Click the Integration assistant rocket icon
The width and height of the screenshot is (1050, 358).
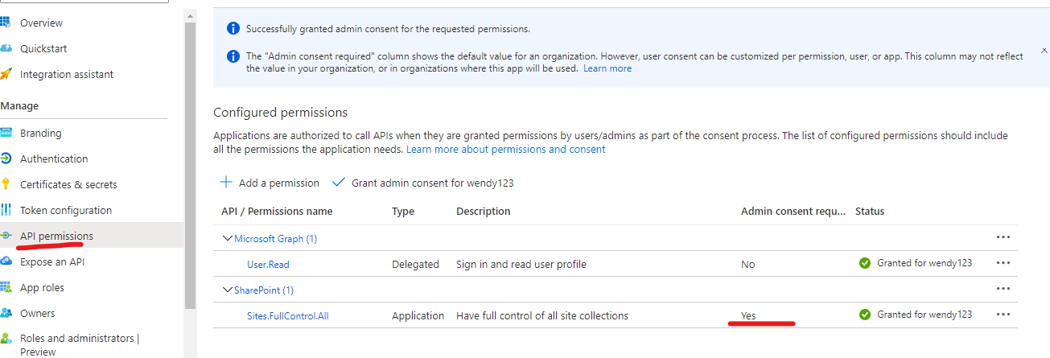pyautogui.click(x=6, y=74)
